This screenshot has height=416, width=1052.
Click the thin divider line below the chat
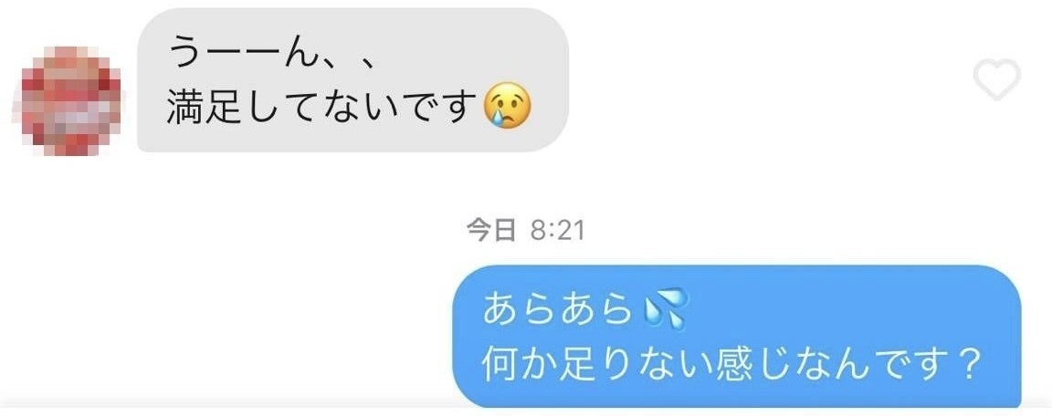(526, 406)
